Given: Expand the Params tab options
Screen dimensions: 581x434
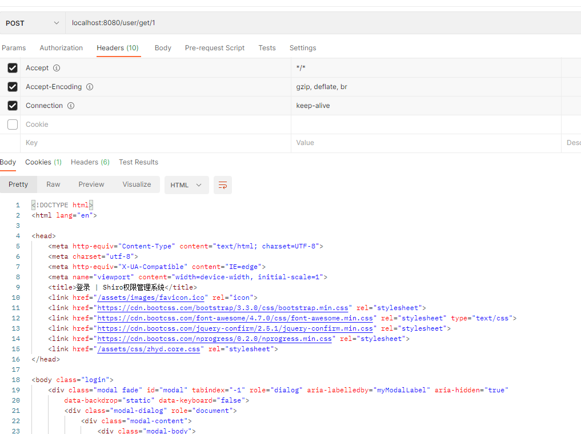Looking at the screenshot, I should click(x=14, y=48).
